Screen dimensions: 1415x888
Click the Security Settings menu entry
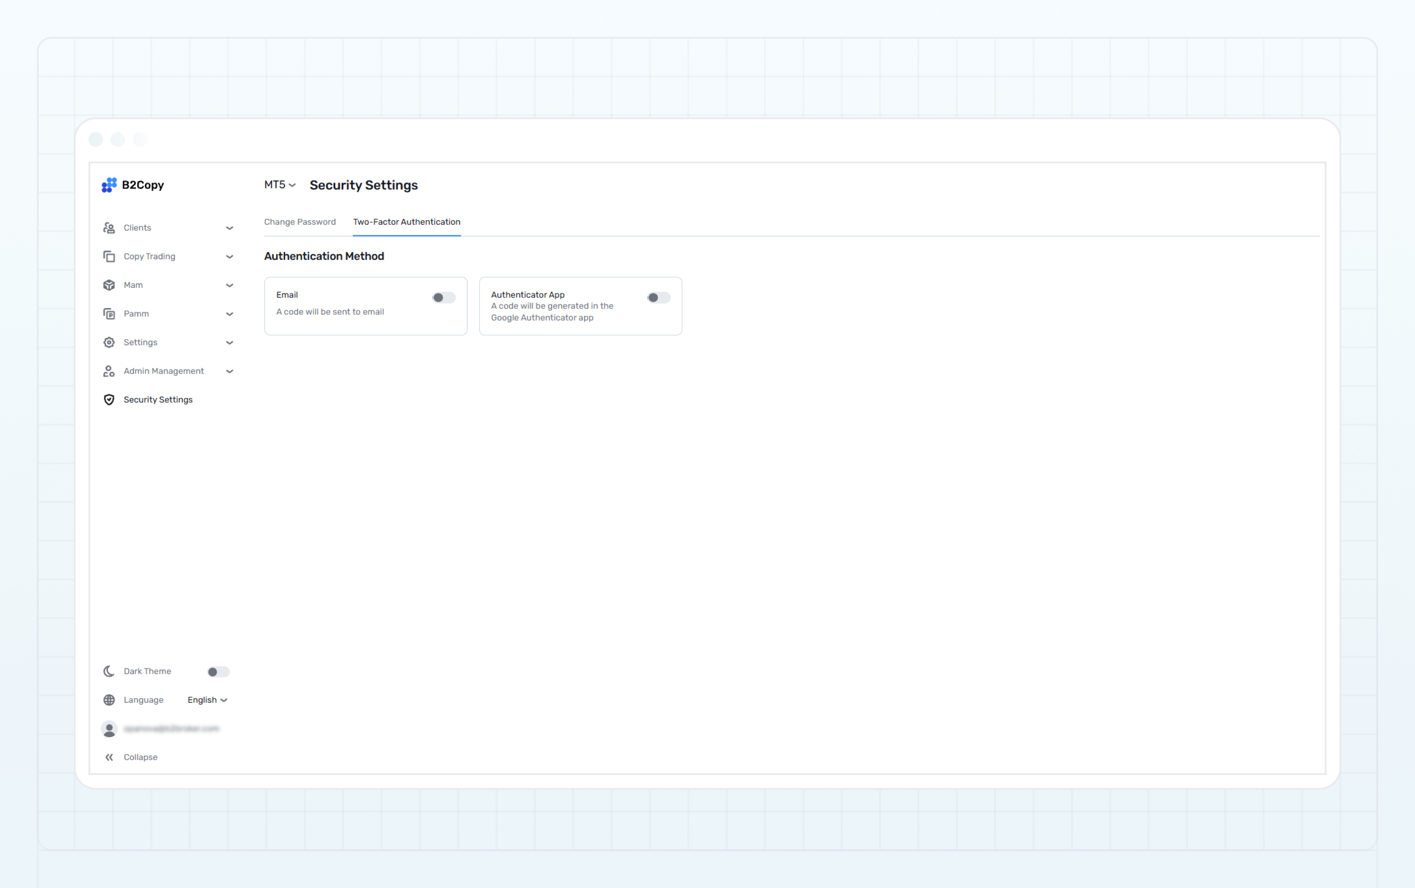(x=158, y=399)
